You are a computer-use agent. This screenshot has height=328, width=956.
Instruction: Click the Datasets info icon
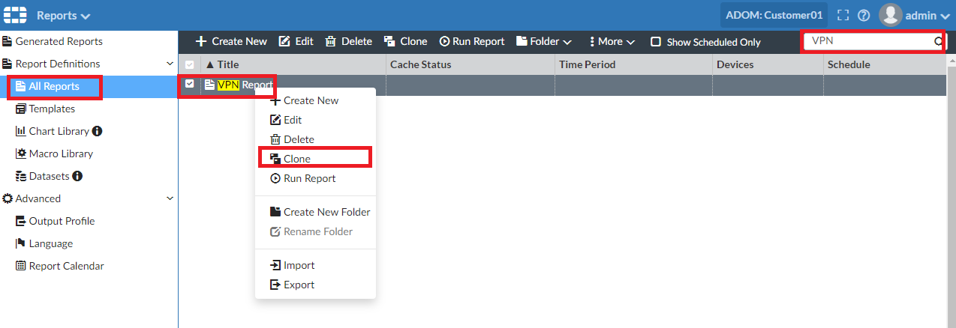click(77, 176)
